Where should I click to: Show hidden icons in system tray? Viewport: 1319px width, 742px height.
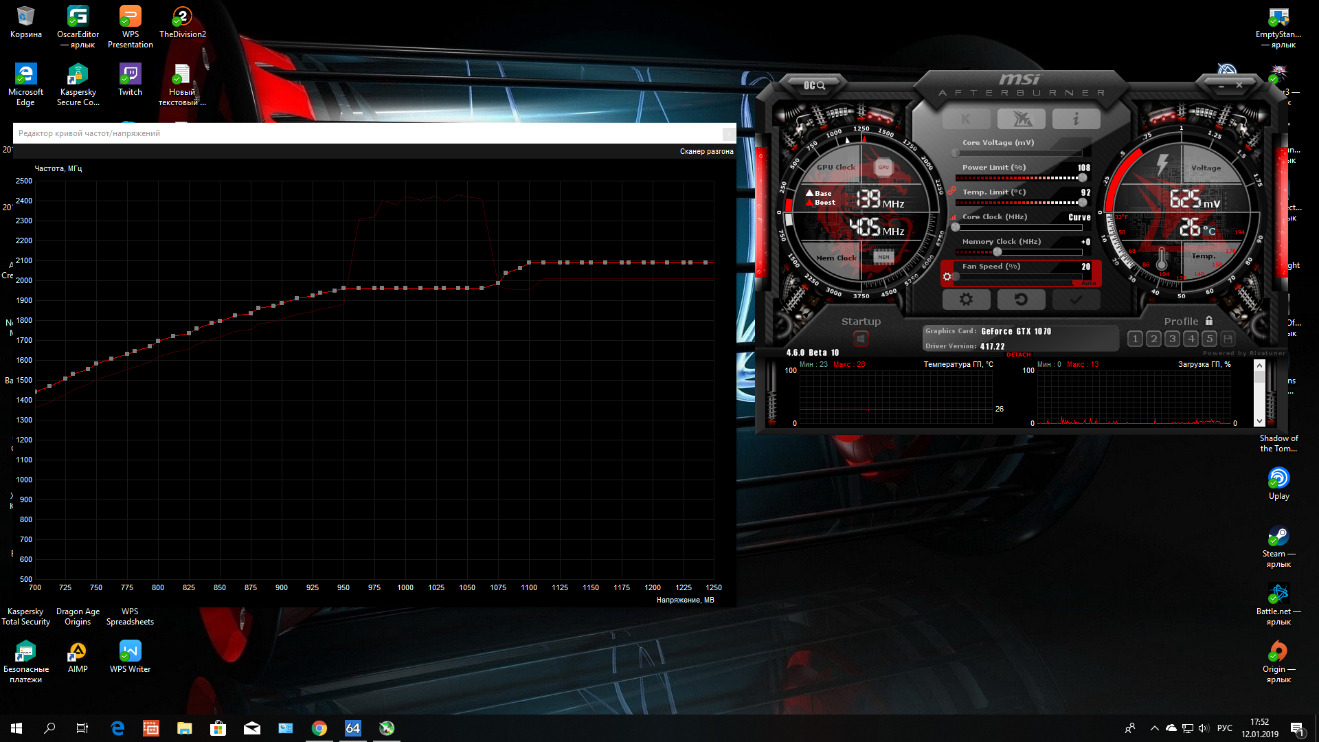pyautogui.click(x=1154, y=728)
